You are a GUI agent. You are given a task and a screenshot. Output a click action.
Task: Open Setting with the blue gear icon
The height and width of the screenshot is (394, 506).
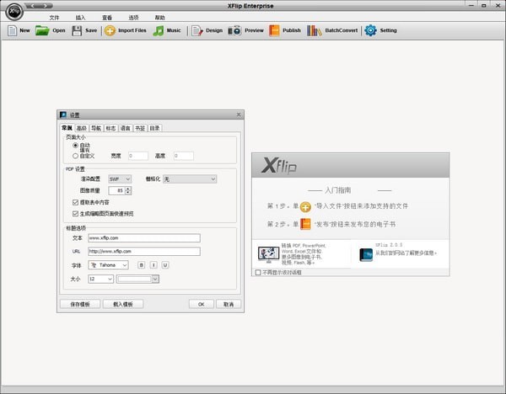click(x=370, y=30)
